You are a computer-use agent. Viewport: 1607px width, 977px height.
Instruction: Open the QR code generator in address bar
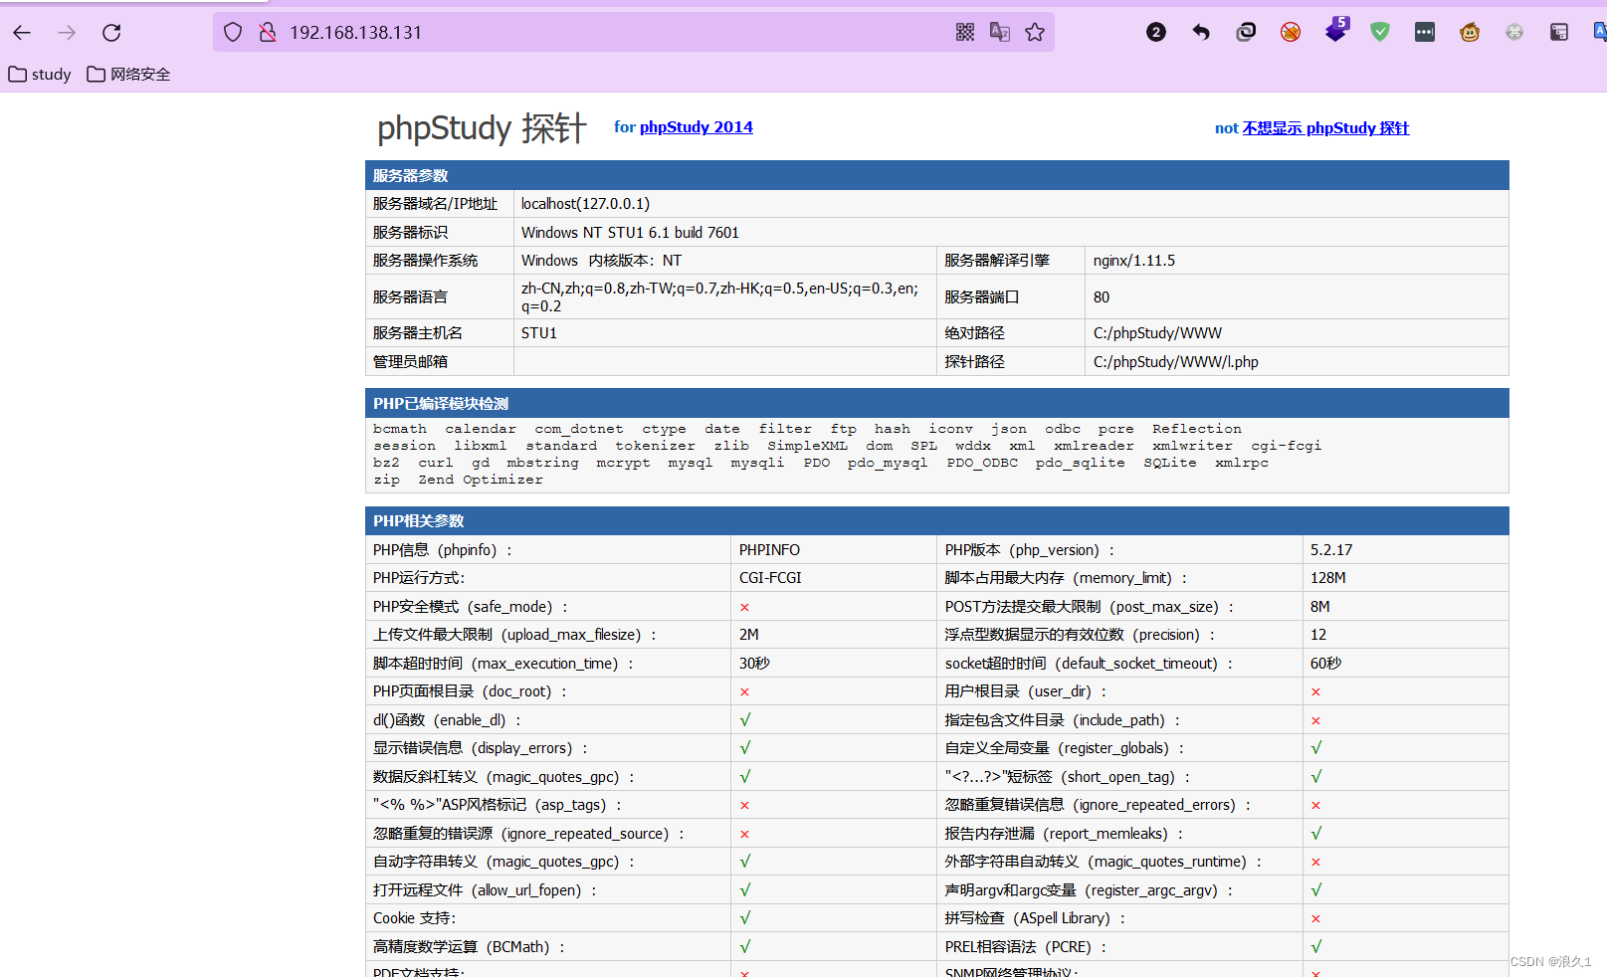(x=964, y=32)
